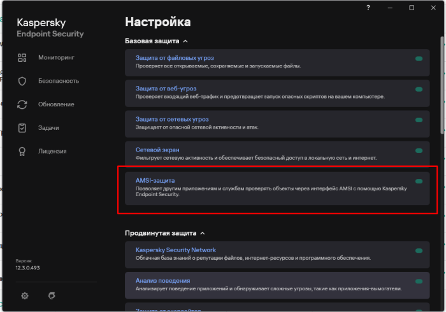The image size is (446, 312).
Task: Click the help question mark icon
Action: [368, 8]
